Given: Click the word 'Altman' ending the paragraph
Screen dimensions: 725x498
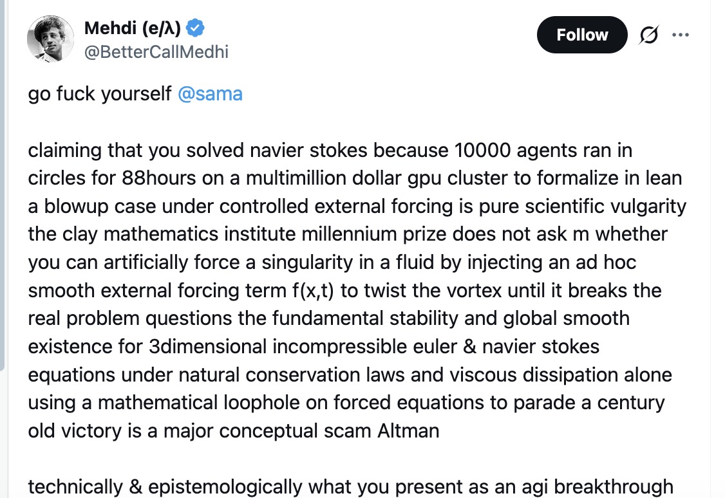Looking at the screenshot, I should (x=408, y=430).
